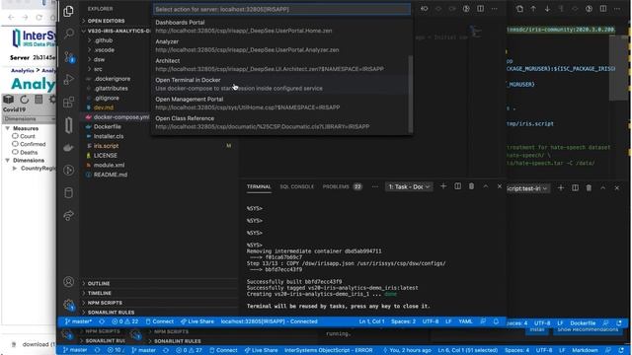The width and height of the screenshot is (632, 355).
Task: Close the terminal panel
Action: click(500, 186)
